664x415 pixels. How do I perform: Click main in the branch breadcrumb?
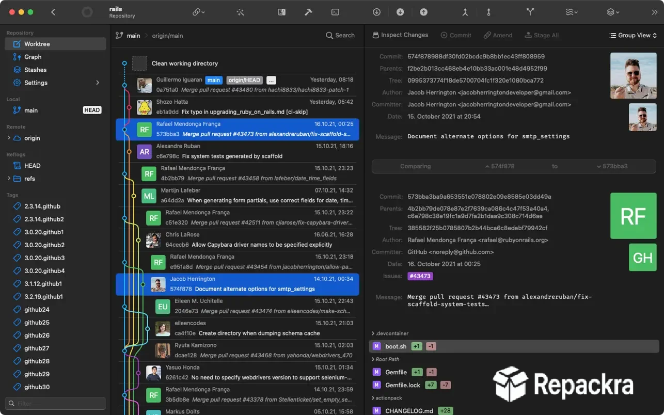(133, 36)
